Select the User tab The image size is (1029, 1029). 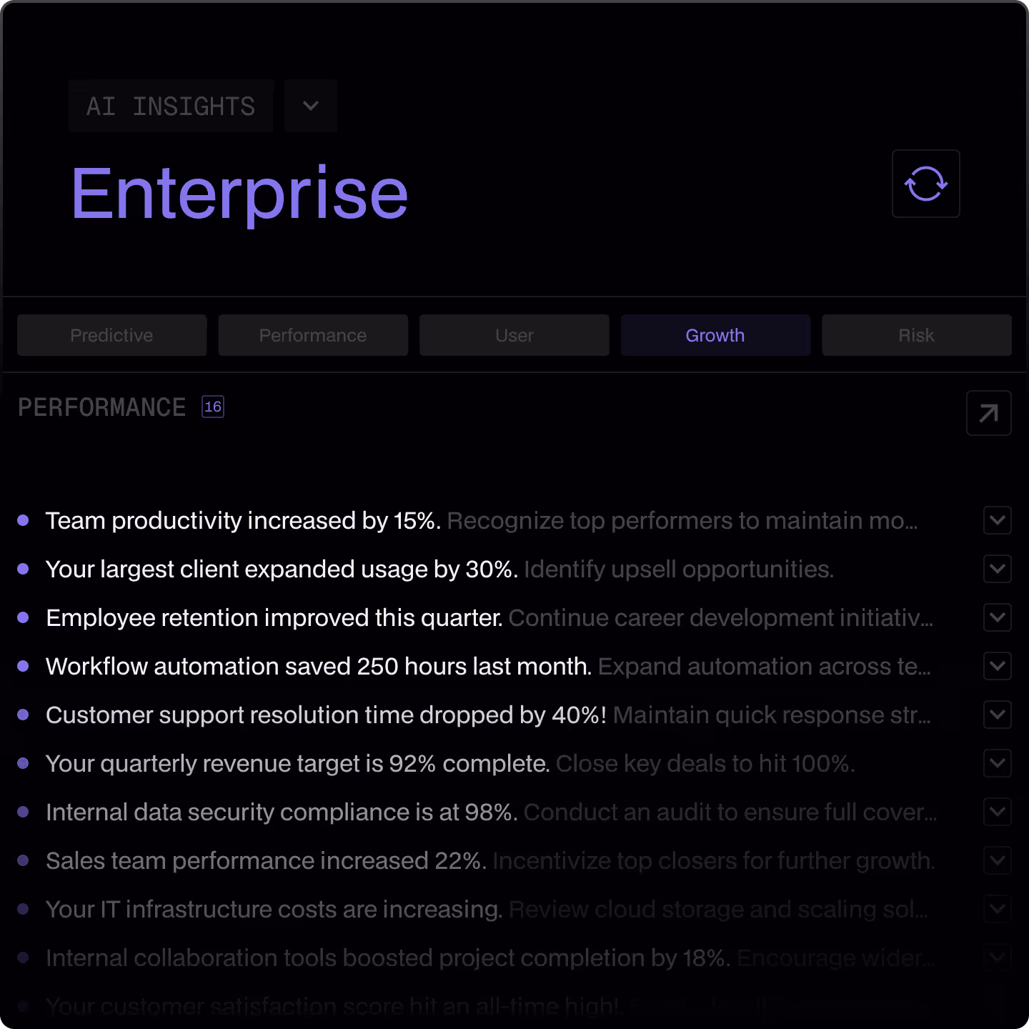514,335
